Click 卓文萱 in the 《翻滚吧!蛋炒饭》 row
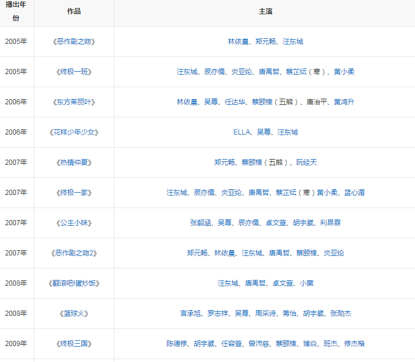The width and height of the screenshot is (415, 362). pos(283,283)
